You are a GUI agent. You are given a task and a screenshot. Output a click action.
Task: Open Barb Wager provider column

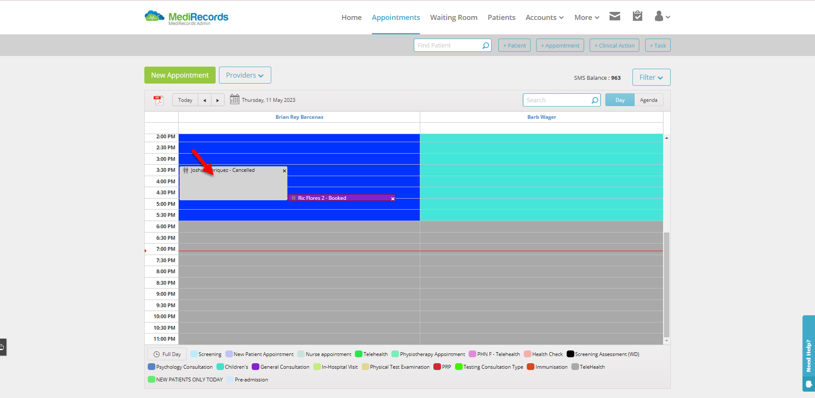(542, 117)
